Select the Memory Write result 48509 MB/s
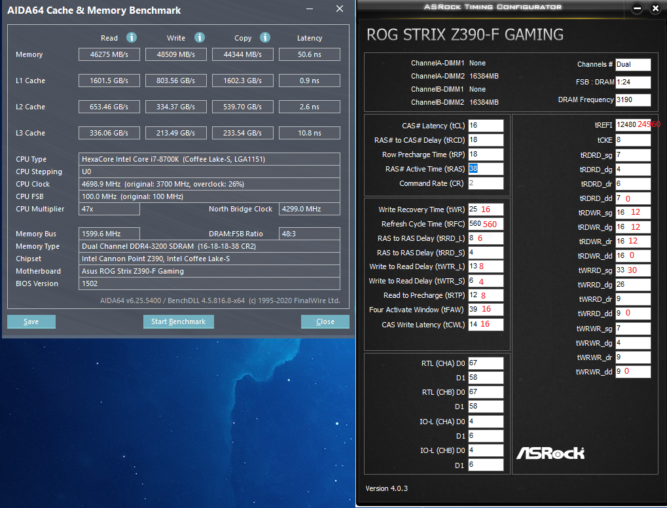This screenshot has width=667, height=508. [175, 54]
